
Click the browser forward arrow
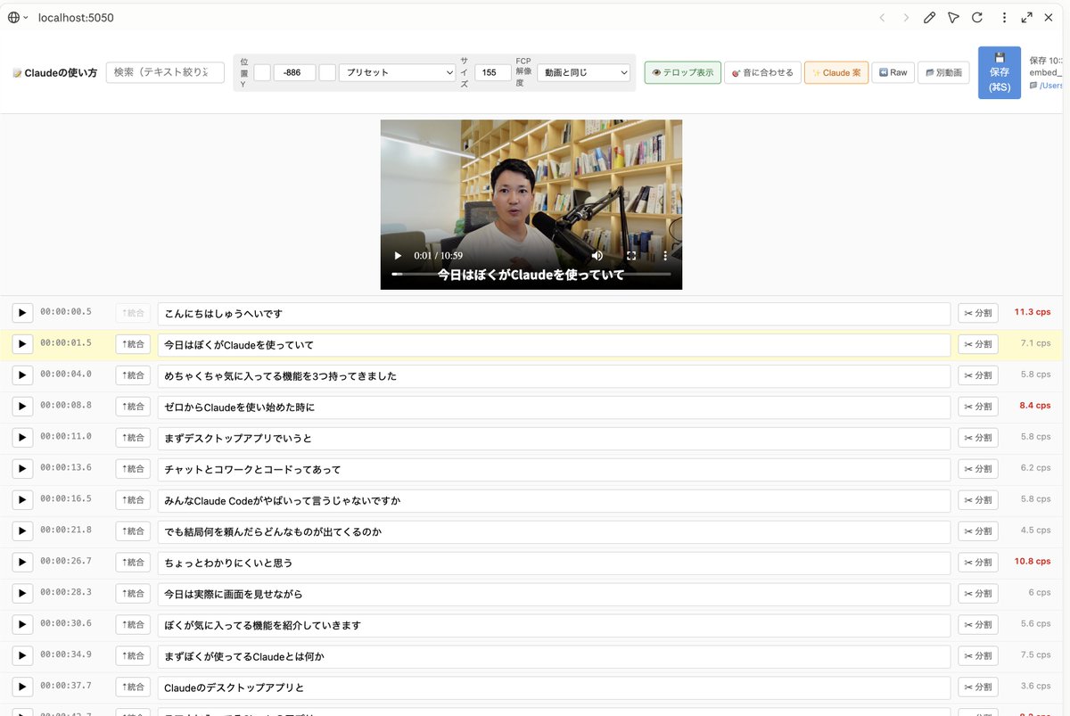(x=906, y=18)
